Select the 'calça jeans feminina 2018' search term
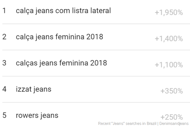 pos(59,37)
